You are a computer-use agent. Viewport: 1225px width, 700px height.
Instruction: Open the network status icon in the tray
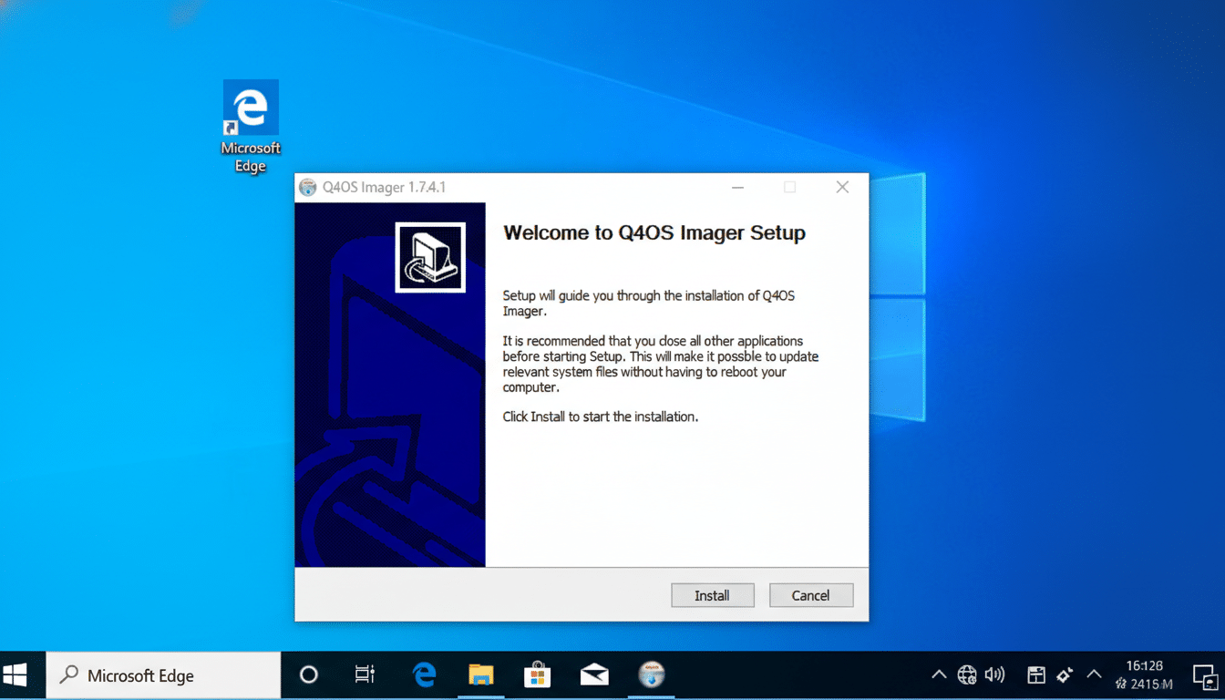(x=967, y=674)
